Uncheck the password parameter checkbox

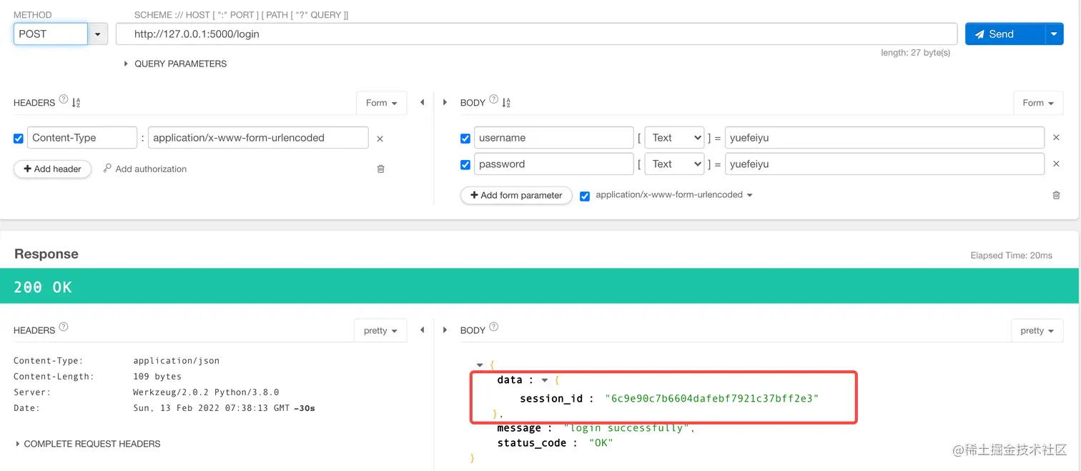(465, 164)
